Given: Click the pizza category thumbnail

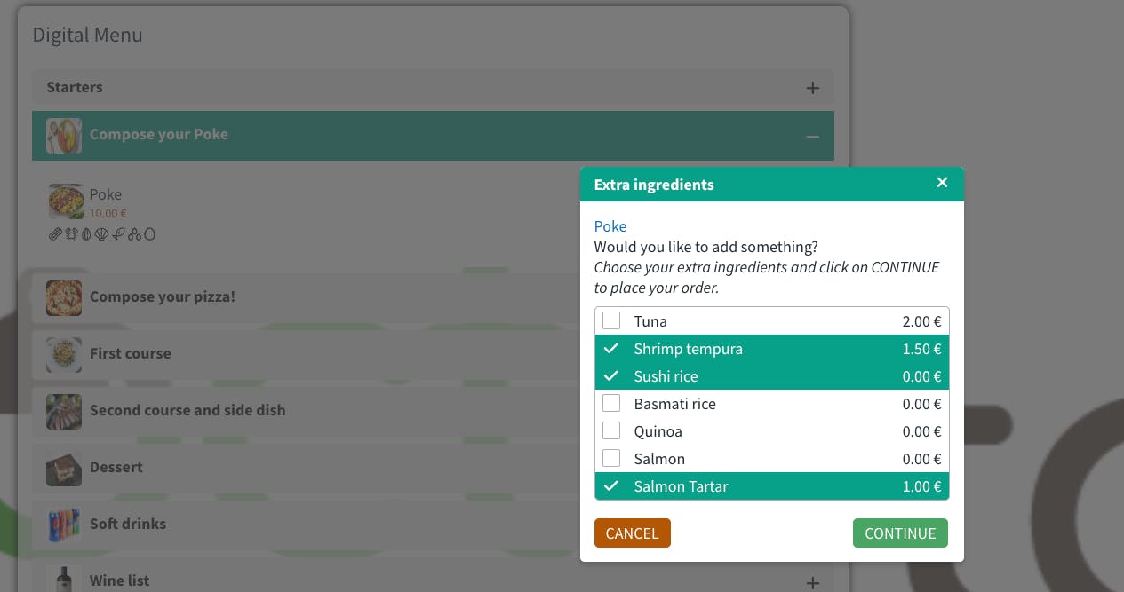Looking at the screenshot, I should 64,298.
